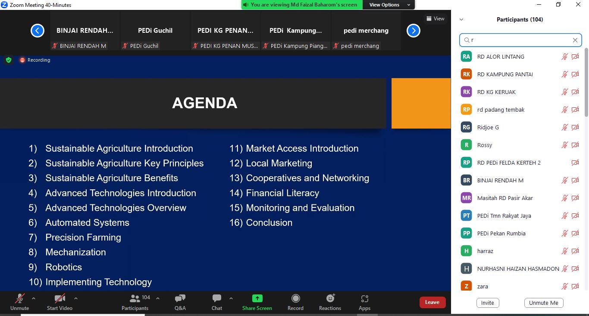Select participant PEDi Tmn Rakyat Jaya
The height and width of the screenshot is (316, 589).
[520, 216]
